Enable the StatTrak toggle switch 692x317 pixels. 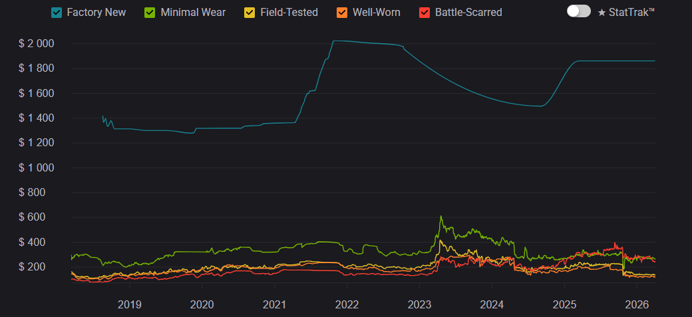(578, 11)
